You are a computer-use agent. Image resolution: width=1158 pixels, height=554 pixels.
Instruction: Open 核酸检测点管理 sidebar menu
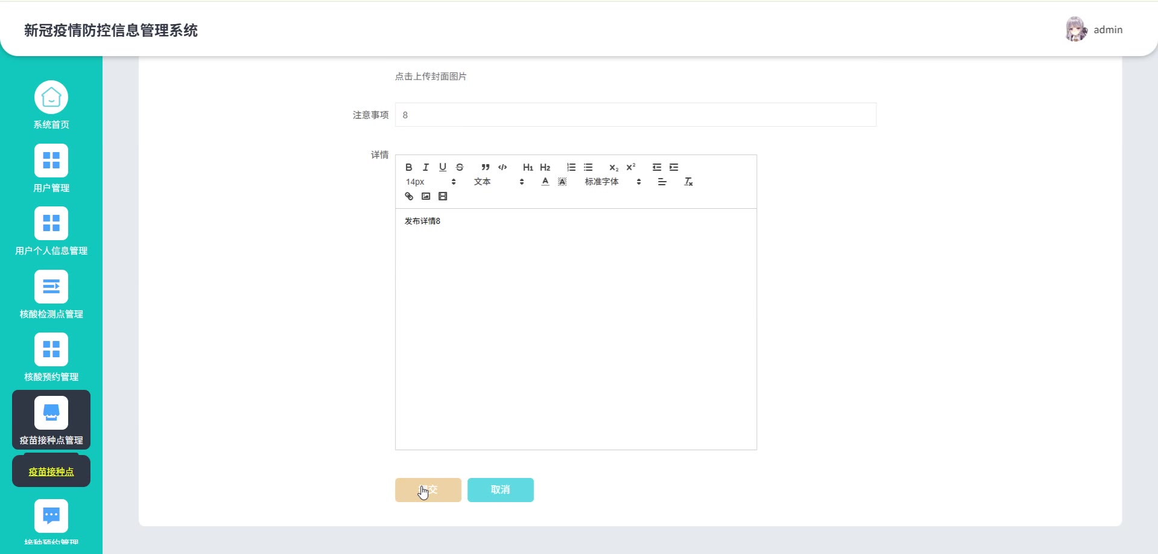point(51,295)
